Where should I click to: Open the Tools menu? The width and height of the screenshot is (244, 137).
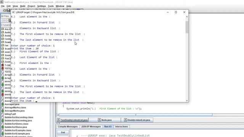pos(51,6)
